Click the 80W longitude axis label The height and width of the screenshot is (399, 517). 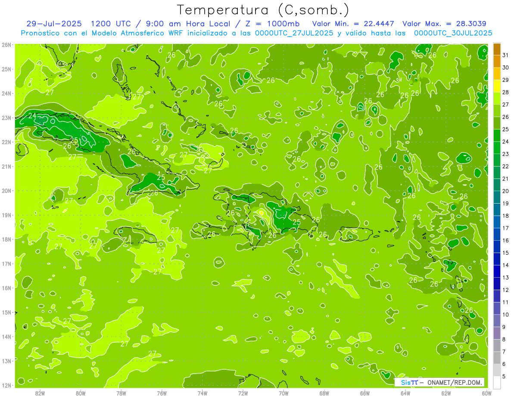81,393
